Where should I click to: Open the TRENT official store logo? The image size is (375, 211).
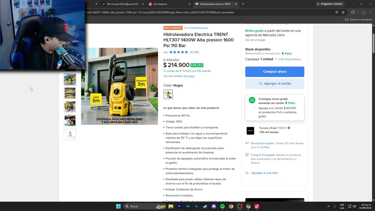250,131
